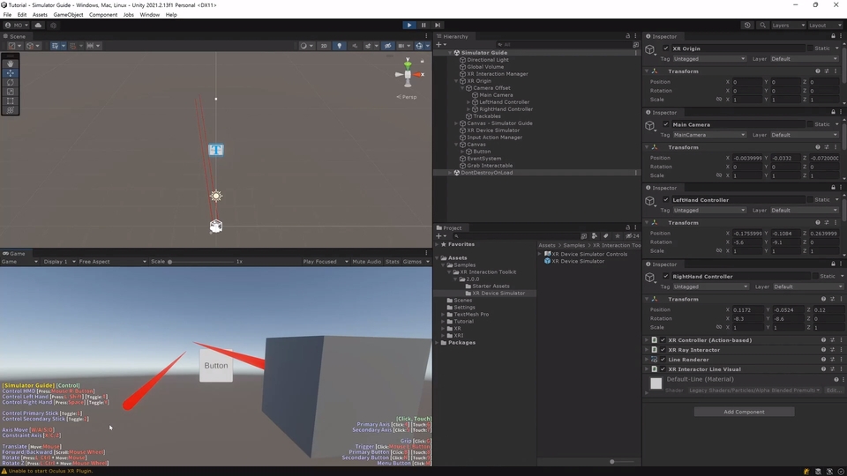Click the Pause button in the toolbar

(423, 25)
